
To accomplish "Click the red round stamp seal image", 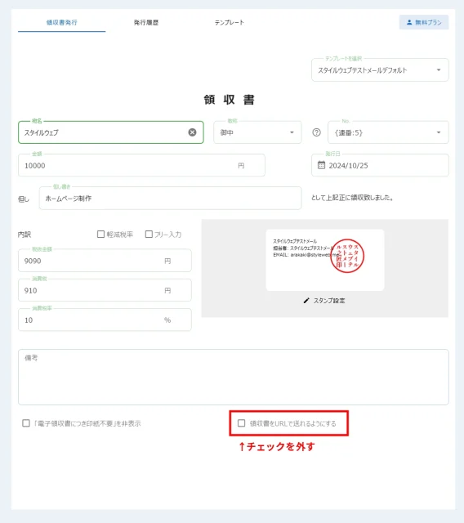I will [x=347, y=256].
